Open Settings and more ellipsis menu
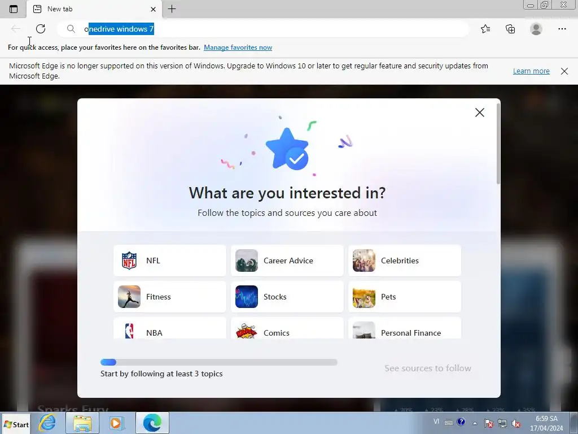578x434 pixels. coord(562,29)
